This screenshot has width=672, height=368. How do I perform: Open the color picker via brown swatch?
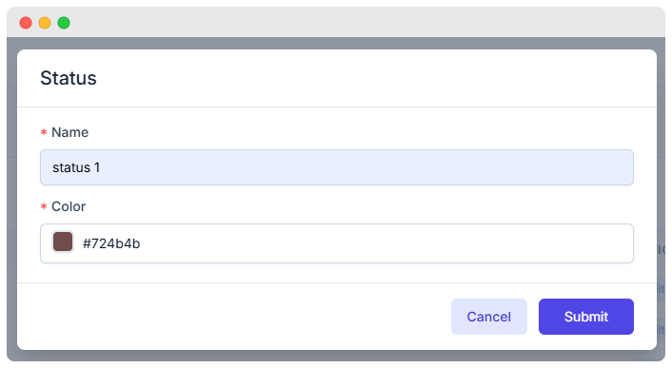(63, 242)
